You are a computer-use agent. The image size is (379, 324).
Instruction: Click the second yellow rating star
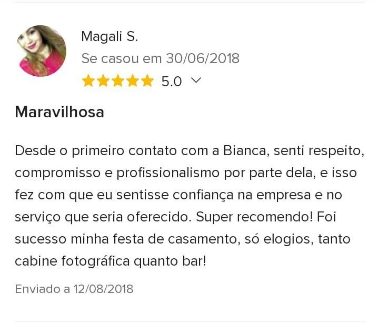coord(103,80)
